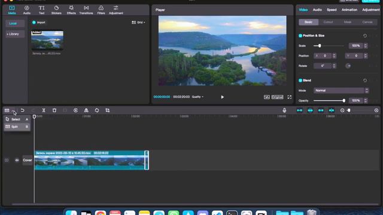Choose Split tool from the popup
This screenshot has height=215, width=383.
coord(17,127)
